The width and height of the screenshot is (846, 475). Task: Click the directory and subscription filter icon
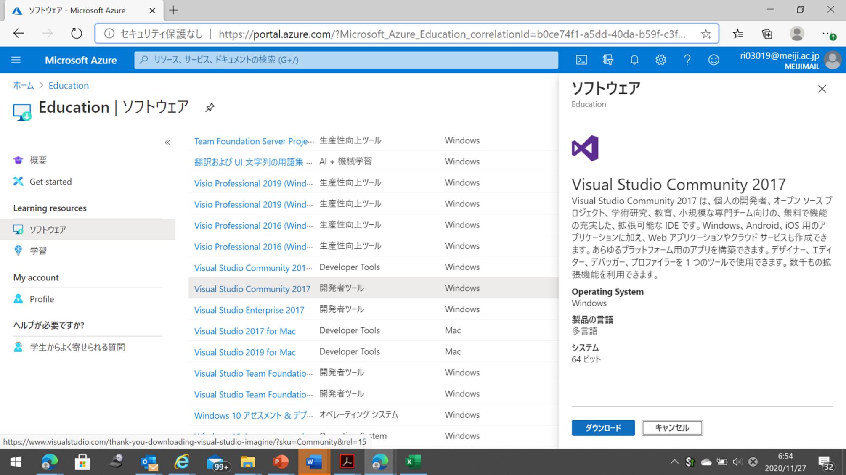(608, 60)
